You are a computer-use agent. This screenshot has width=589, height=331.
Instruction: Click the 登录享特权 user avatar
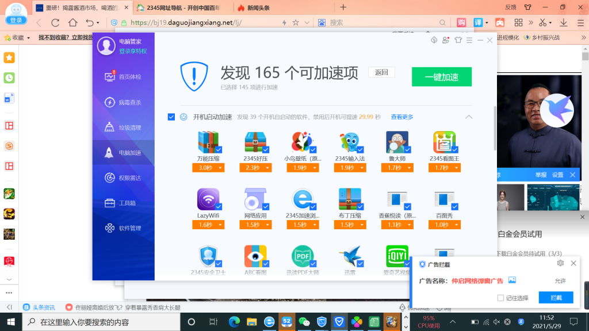[x=106, y=46]
